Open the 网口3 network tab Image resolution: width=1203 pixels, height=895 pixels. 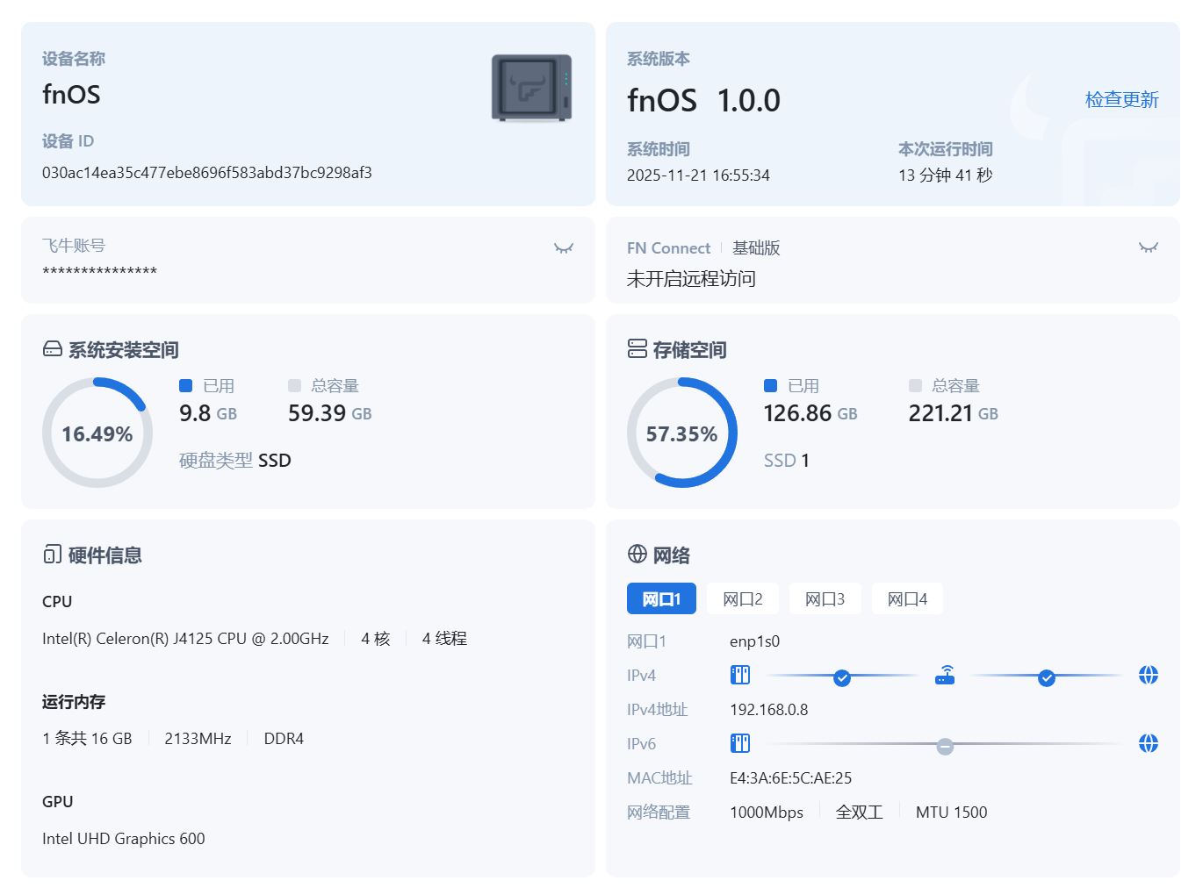pyautogui.click(x=825, y=599)
